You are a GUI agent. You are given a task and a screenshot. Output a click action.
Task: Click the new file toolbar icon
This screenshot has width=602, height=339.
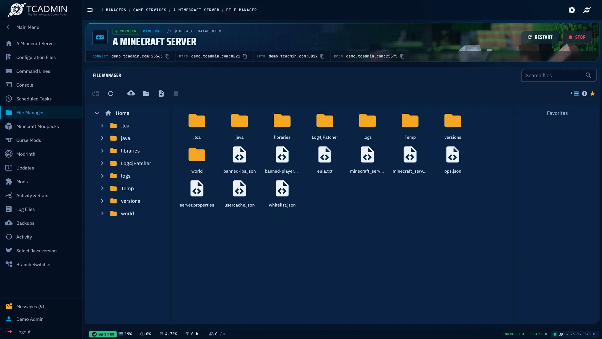[x=161, y=94]
